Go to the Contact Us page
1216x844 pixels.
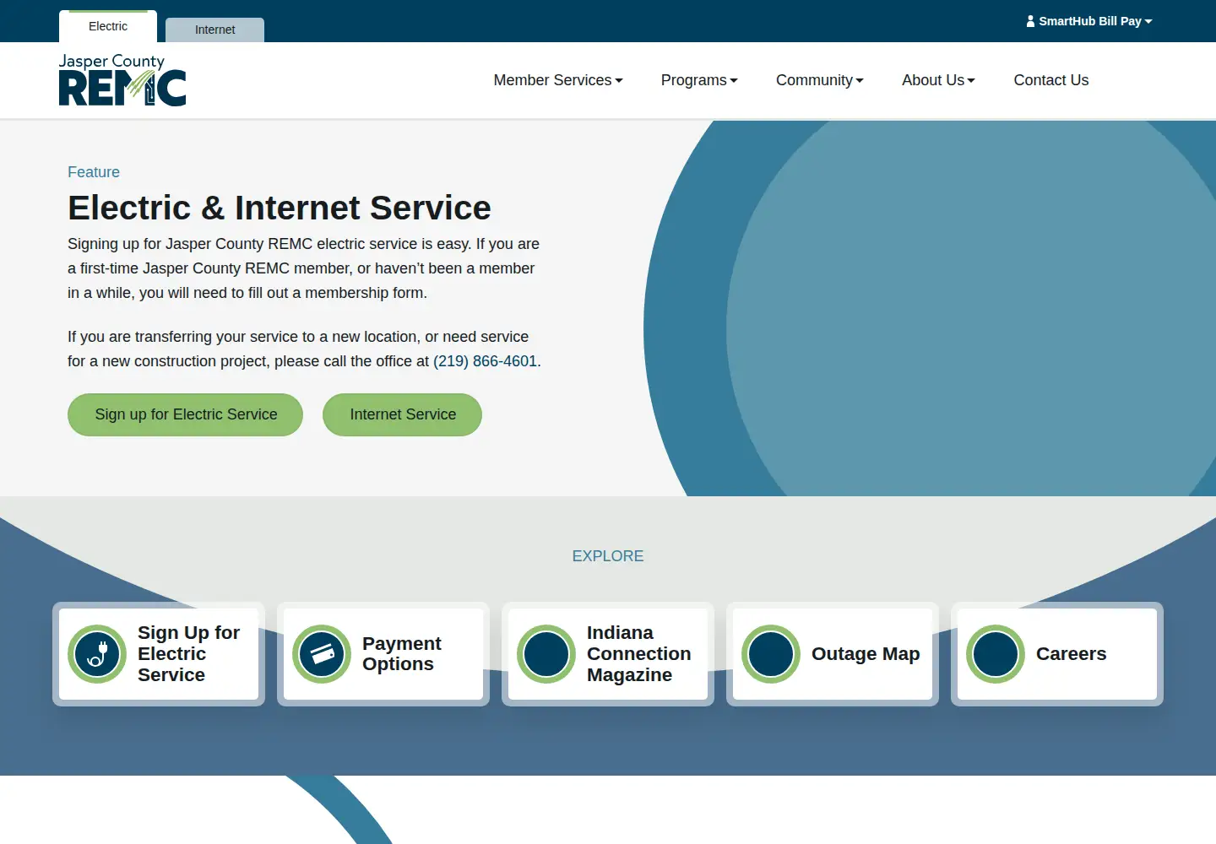pyautogui.click(x=1051, y=80)
